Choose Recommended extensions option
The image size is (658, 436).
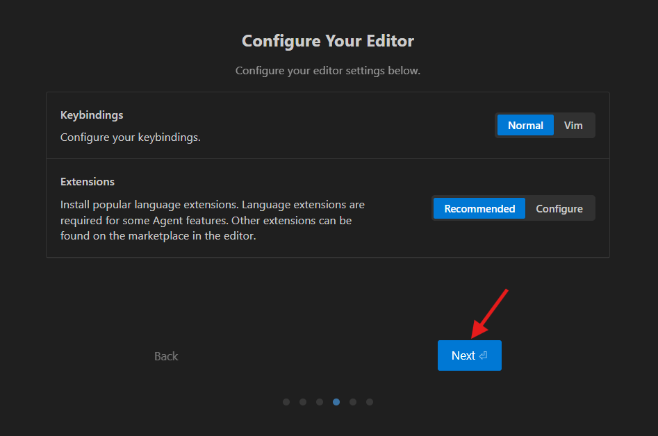point(479,208)
